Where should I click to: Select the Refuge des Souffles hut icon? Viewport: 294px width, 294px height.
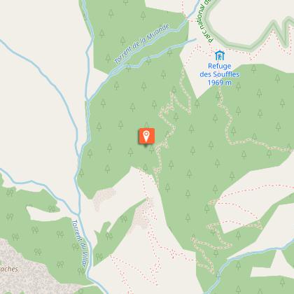(x=220, y=55)
